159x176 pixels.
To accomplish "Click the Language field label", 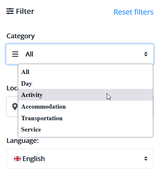I will [x=23, y=141].
